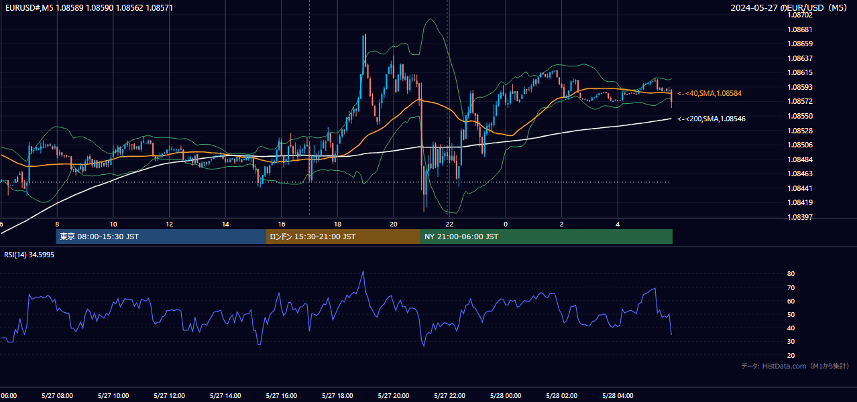
Task: Click hour 18 on the price chart time axis
Action: point(338,224)
